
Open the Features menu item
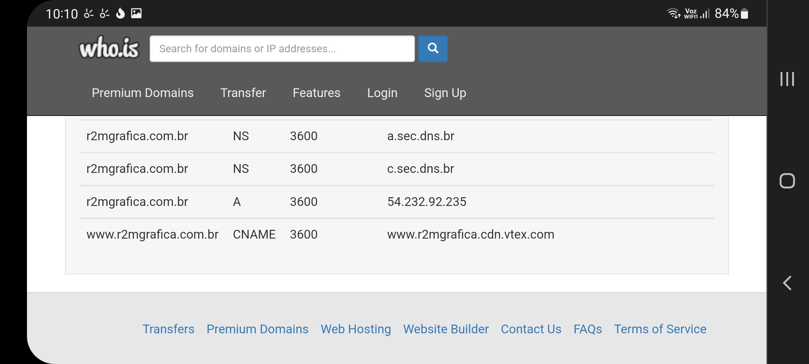(317, 93)
